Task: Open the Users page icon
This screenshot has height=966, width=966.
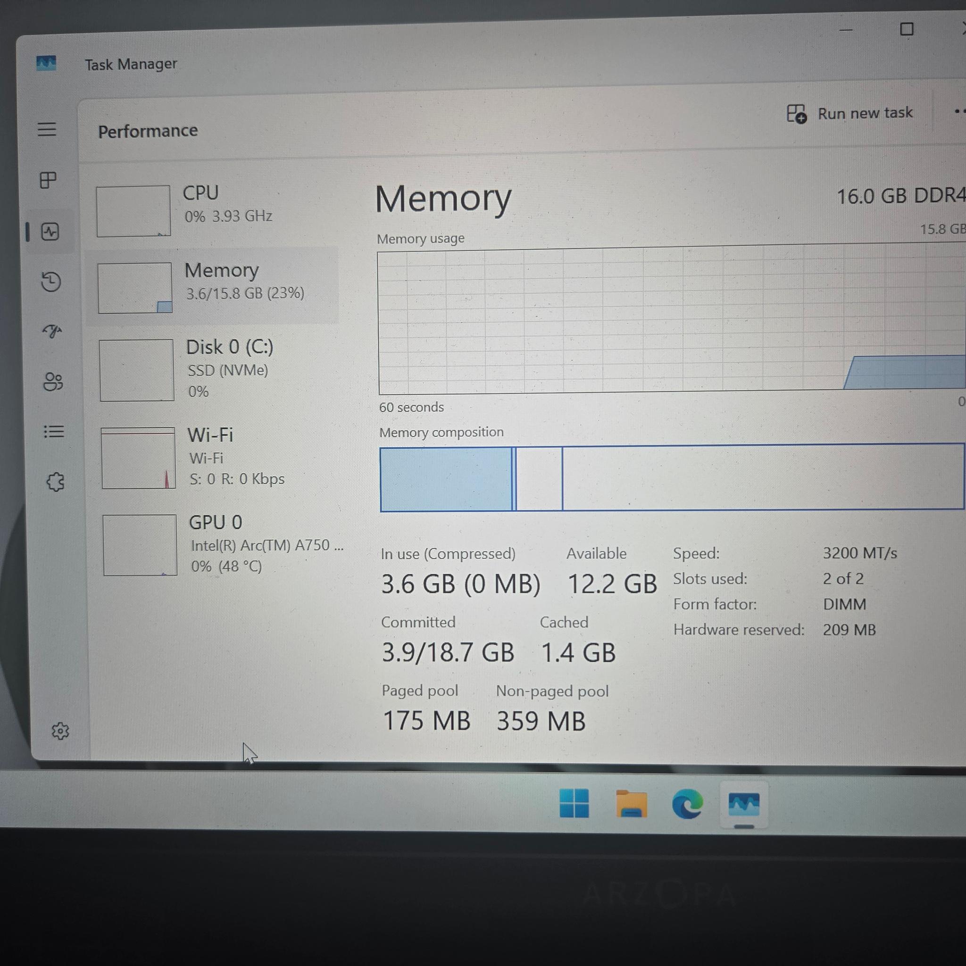Action: pyautogui.click(x=53, y=382)
